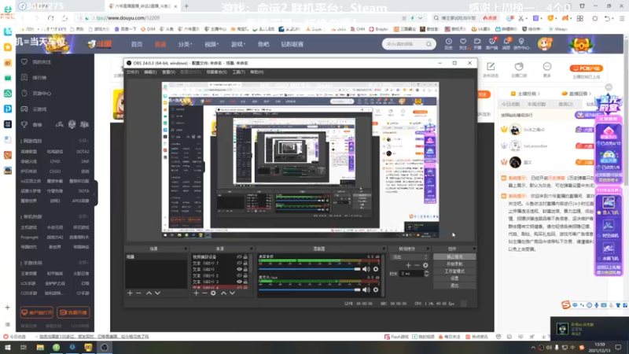629x354 pixels.
Task: Add a transition with plus icon
Action: click(408, 265)
